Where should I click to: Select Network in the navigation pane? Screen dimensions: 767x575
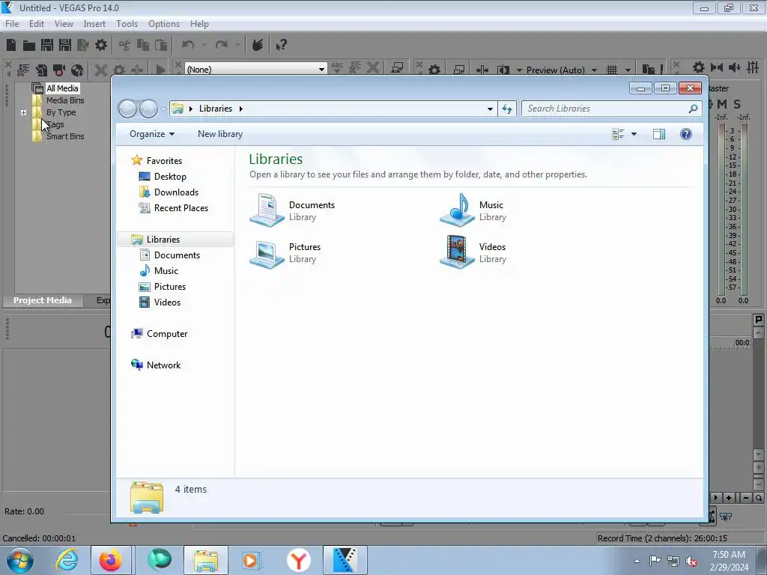(163, 365)
